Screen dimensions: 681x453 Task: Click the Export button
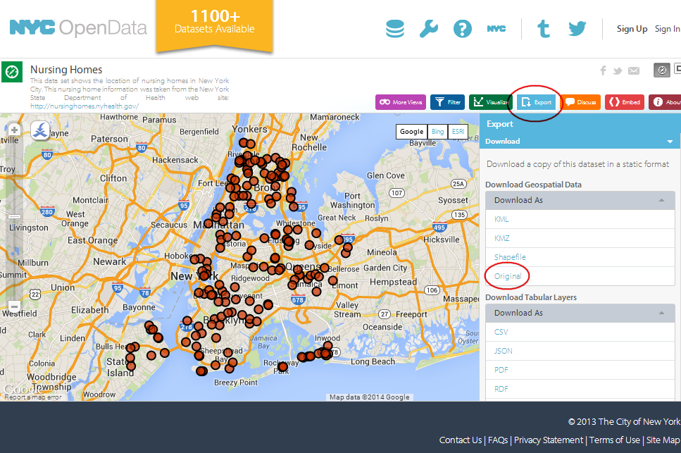[536, 102]
